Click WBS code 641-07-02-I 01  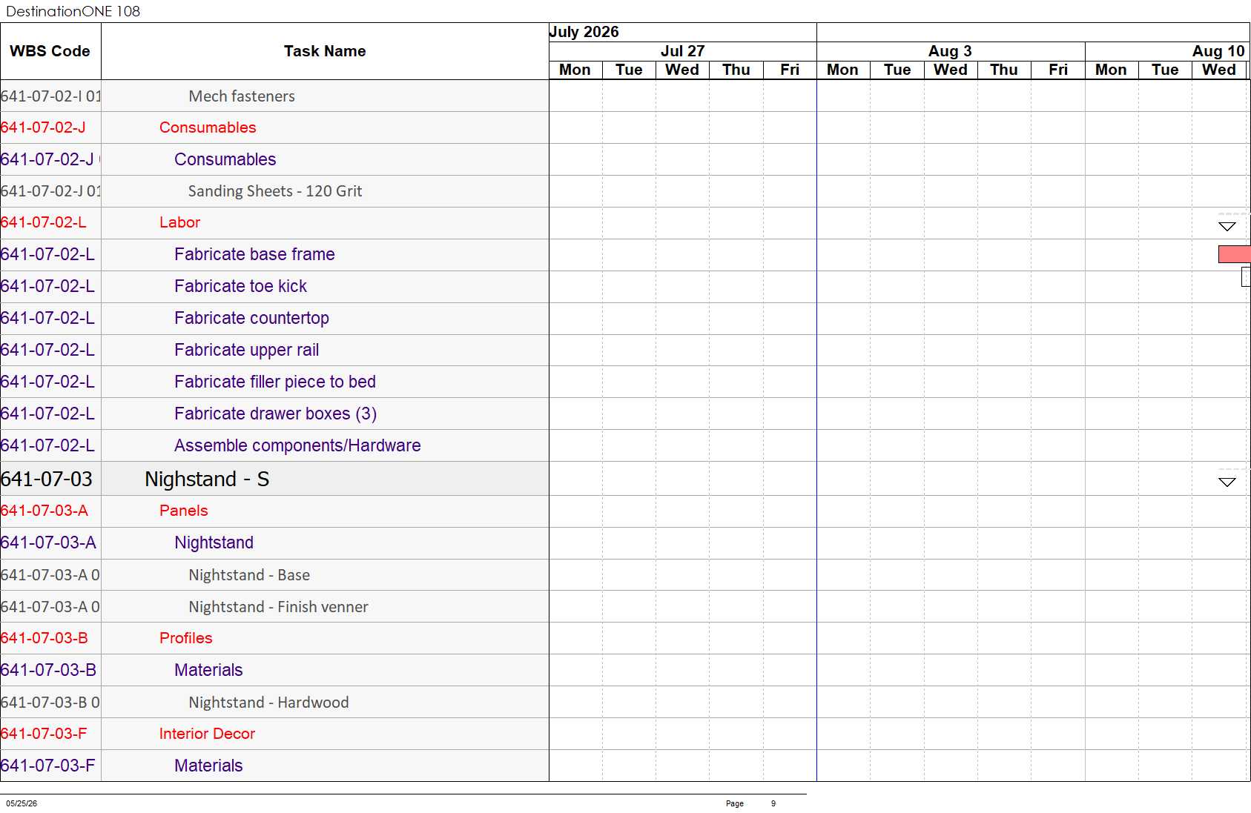tap(50, 96)
